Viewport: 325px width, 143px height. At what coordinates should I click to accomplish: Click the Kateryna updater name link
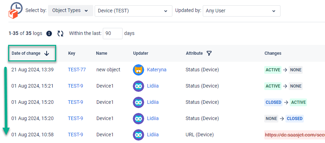[x=156, y=70]
